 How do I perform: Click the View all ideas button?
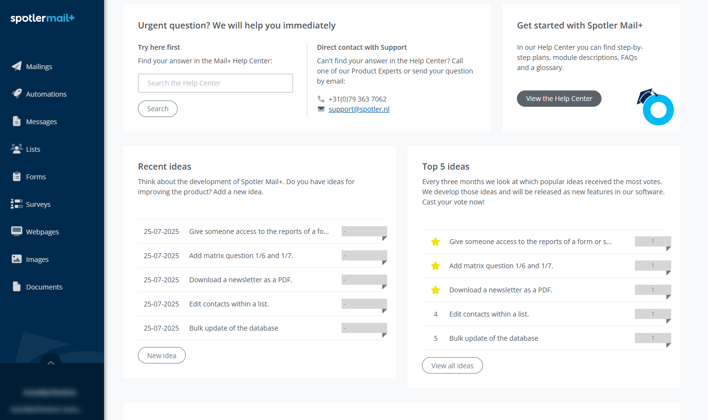[452, 366]
